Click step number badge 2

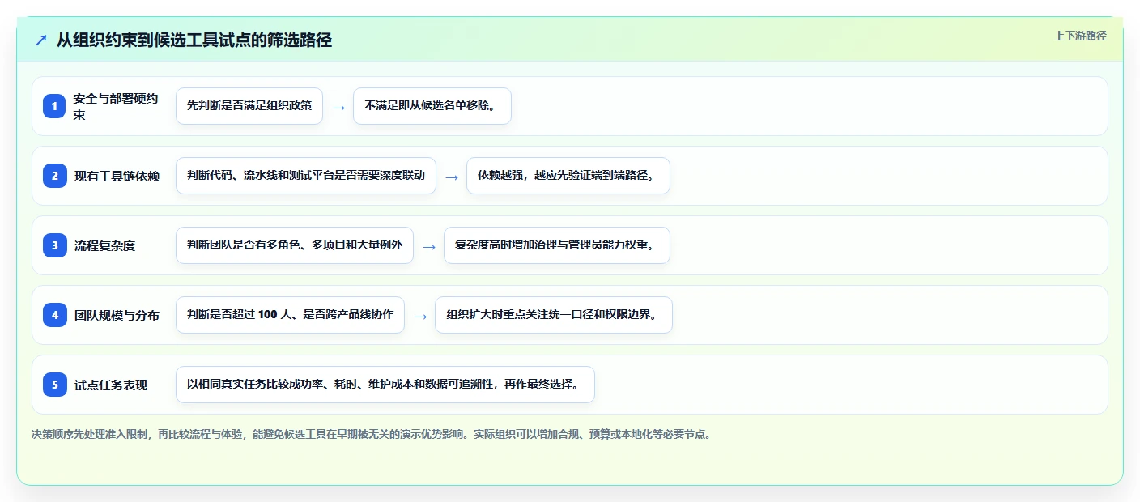coord(55,176)
